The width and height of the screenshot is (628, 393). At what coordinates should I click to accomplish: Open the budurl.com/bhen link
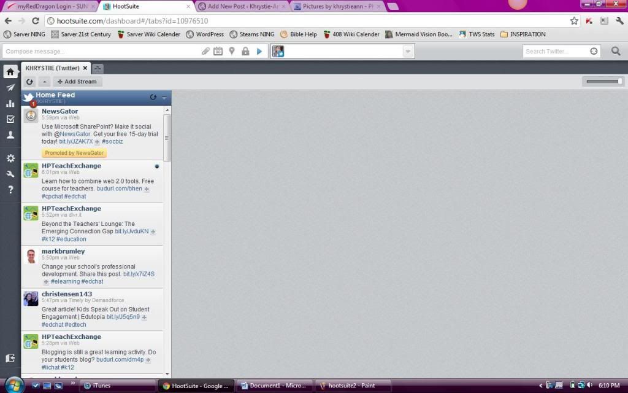tap(120, 189)
